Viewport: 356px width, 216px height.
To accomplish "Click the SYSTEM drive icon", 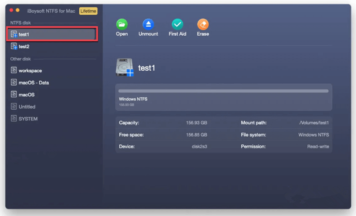I will pos(14,118).
